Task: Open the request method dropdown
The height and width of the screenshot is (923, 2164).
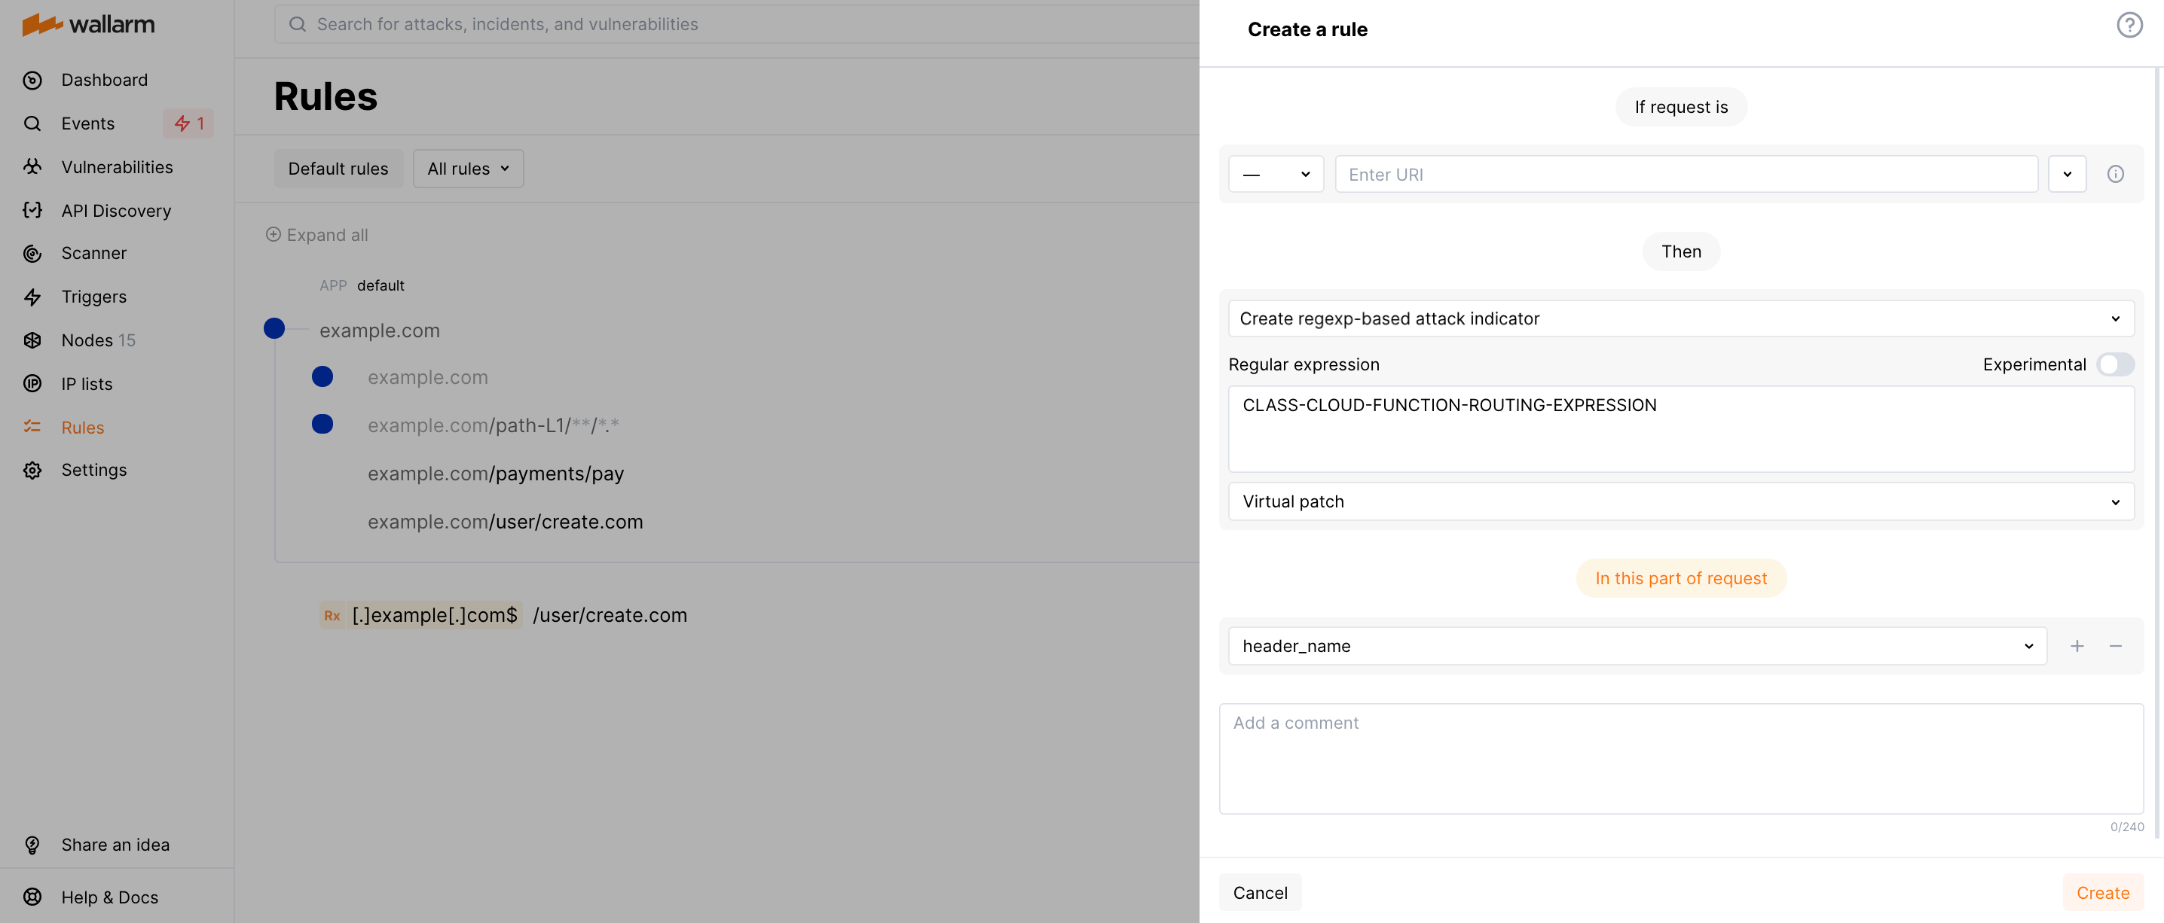Action: (1275, 175)
